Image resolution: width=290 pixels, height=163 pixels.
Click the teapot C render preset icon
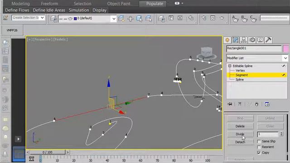click(x=253, y=19)
